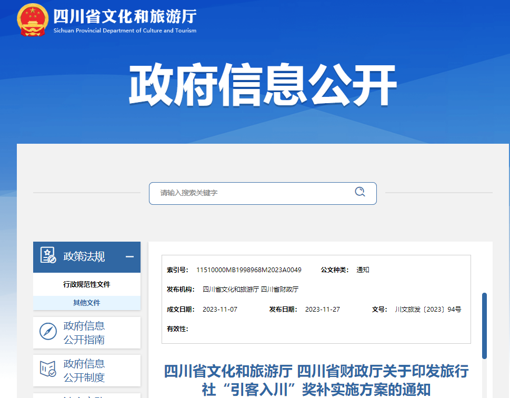This screenshot has height=398, width=510.
Task: Click the publish date 2023-11-27
Action: coord(322,310)
